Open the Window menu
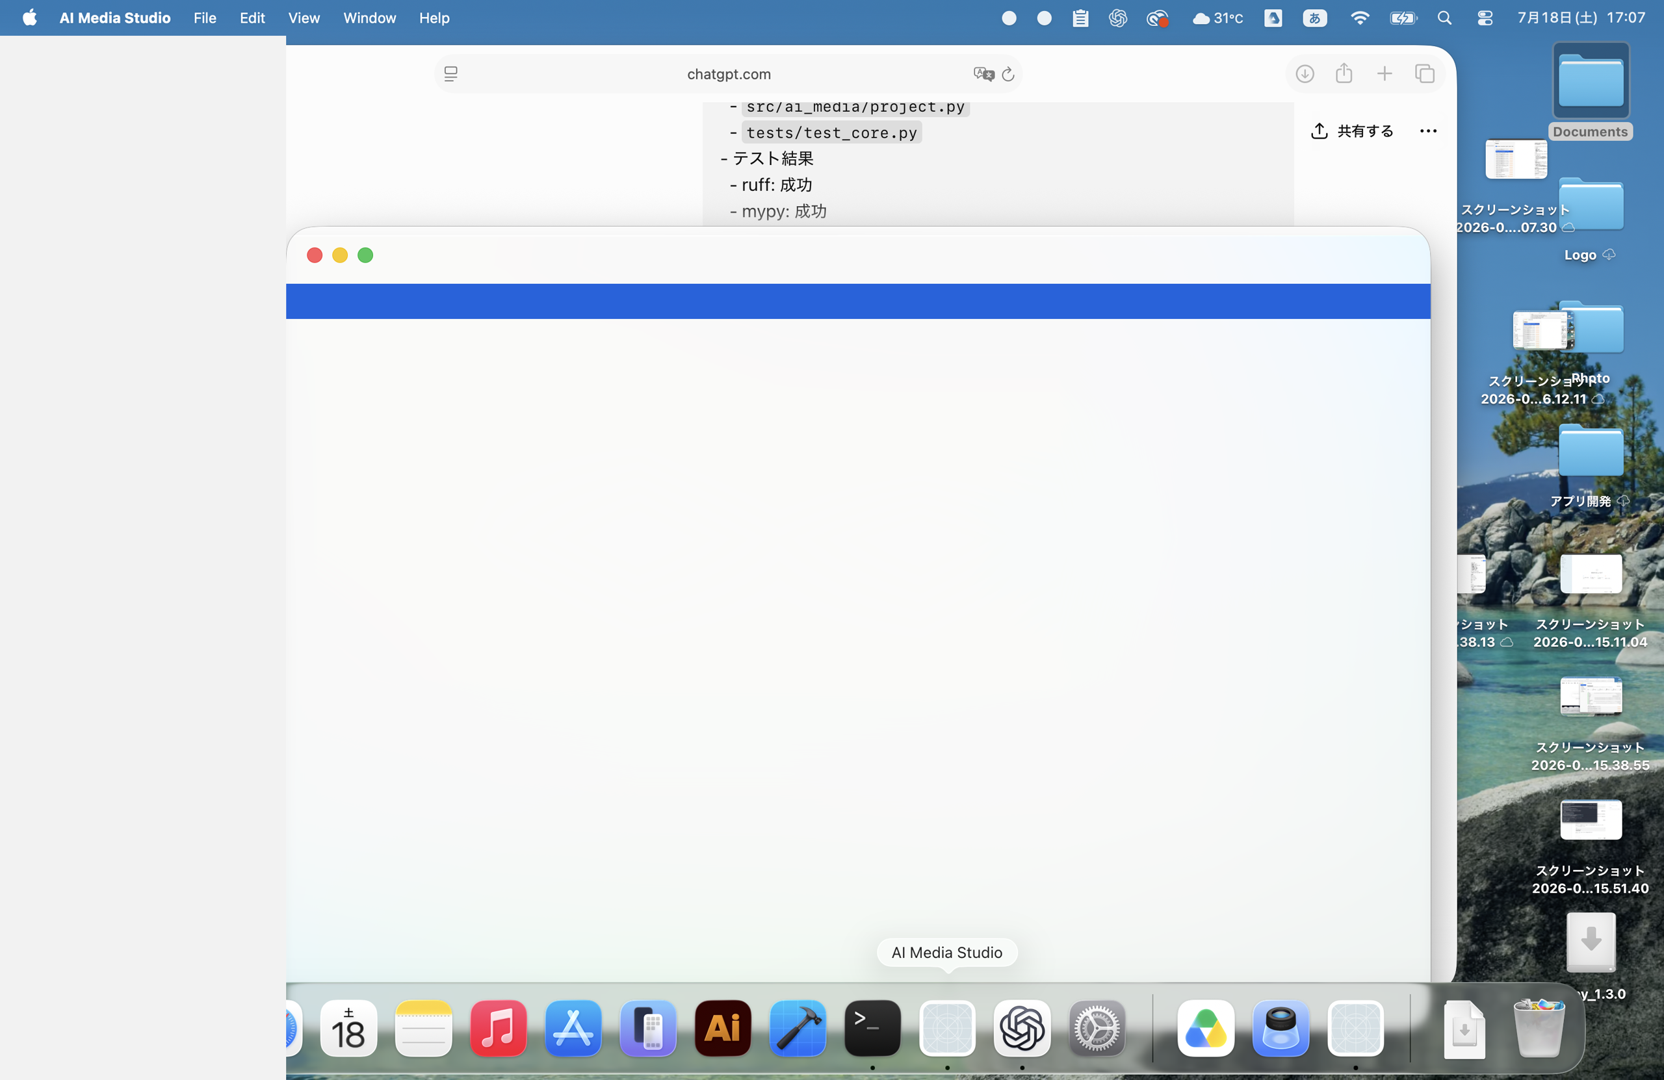This screenshot has height=1080, width=1664. point(369,18)
